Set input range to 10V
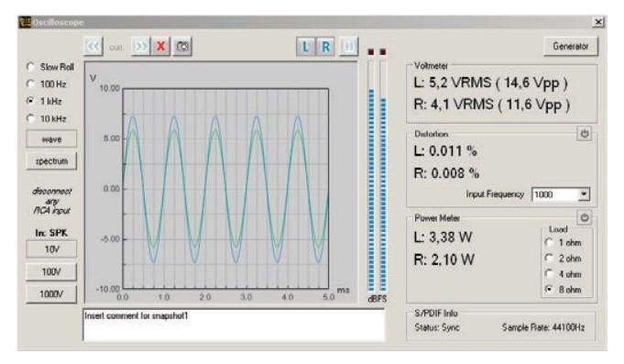624x364 pixels. [x=51, y=249]
